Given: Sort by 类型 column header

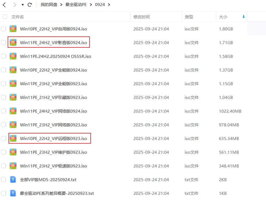Looking at the screenshot, I should (189, 17).
